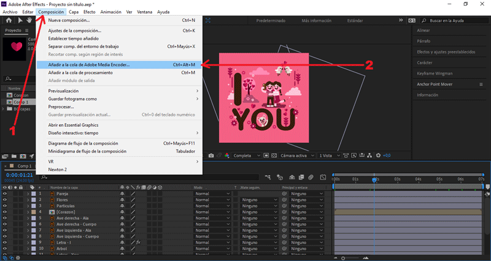Click the Comp 1 composition icon in project list
Screen dimensions: 491x261
point(9,102)
